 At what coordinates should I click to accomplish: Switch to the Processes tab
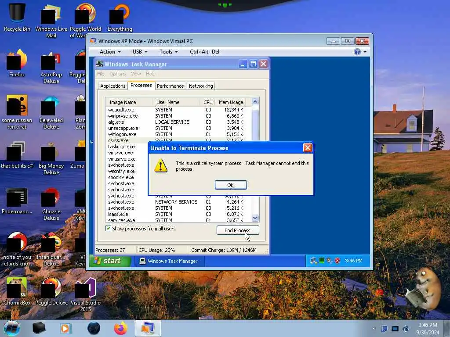pos(141,86)
